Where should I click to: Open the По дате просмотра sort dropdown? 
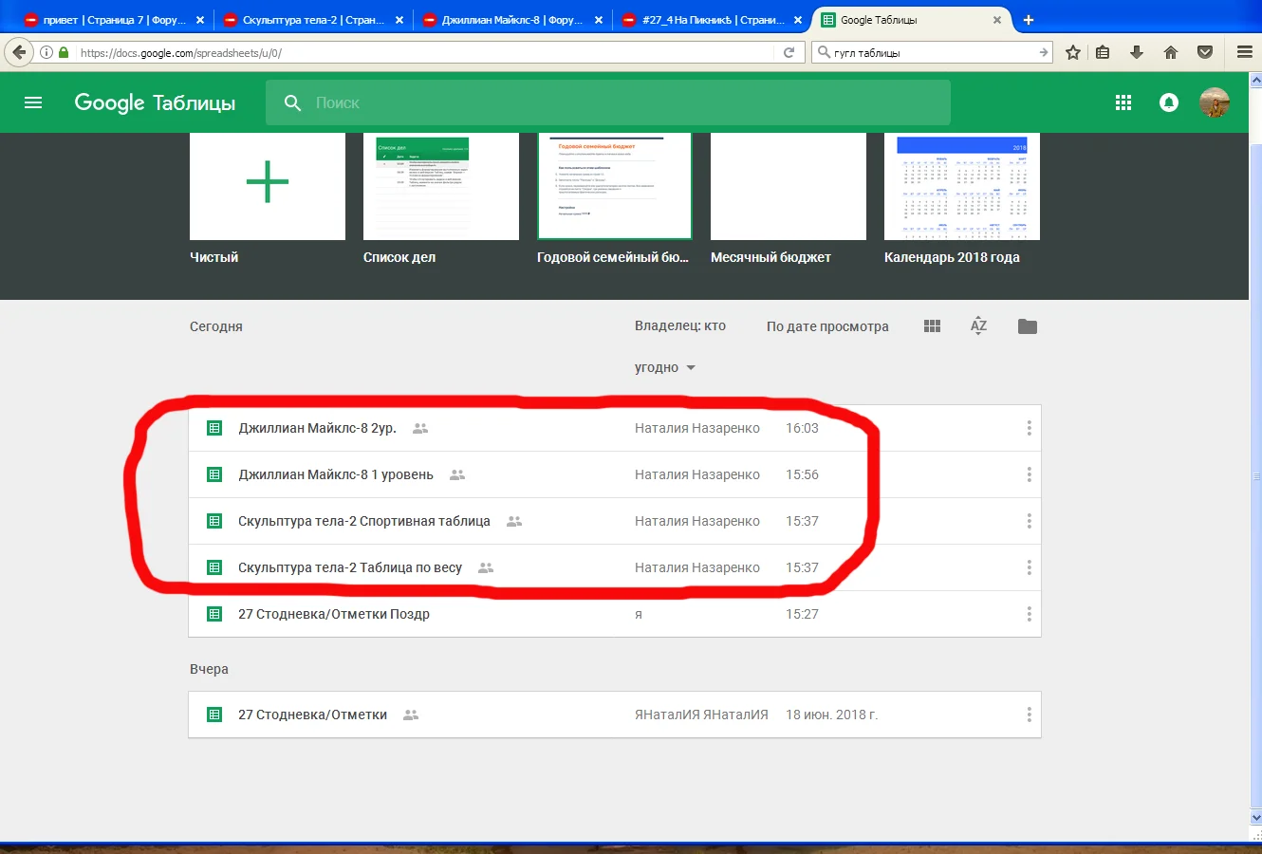[x=827, y=326]
